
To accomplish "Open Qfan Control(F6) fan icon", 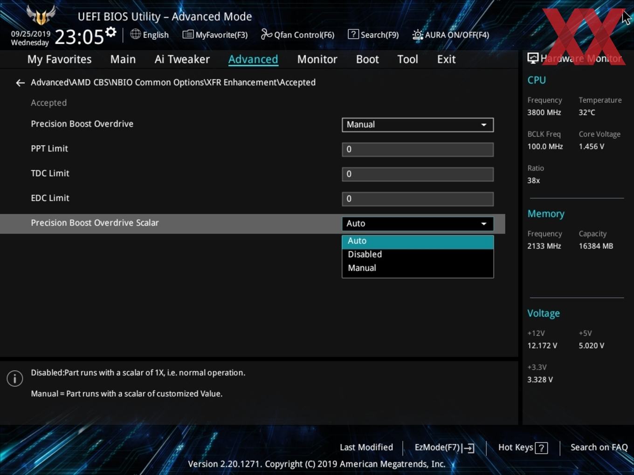I will pos(266,34).
